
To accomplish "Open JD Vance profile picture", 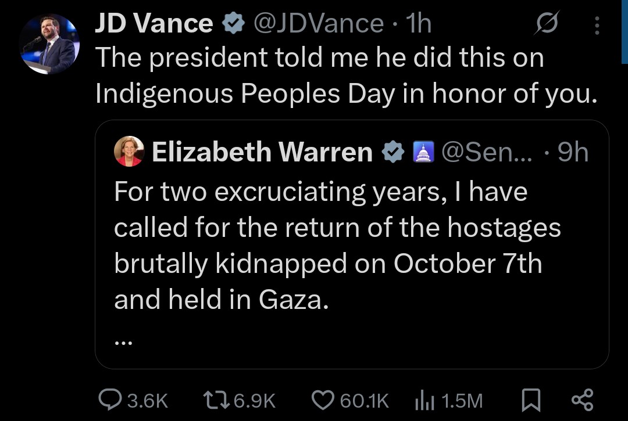I will tap(48, 45).
